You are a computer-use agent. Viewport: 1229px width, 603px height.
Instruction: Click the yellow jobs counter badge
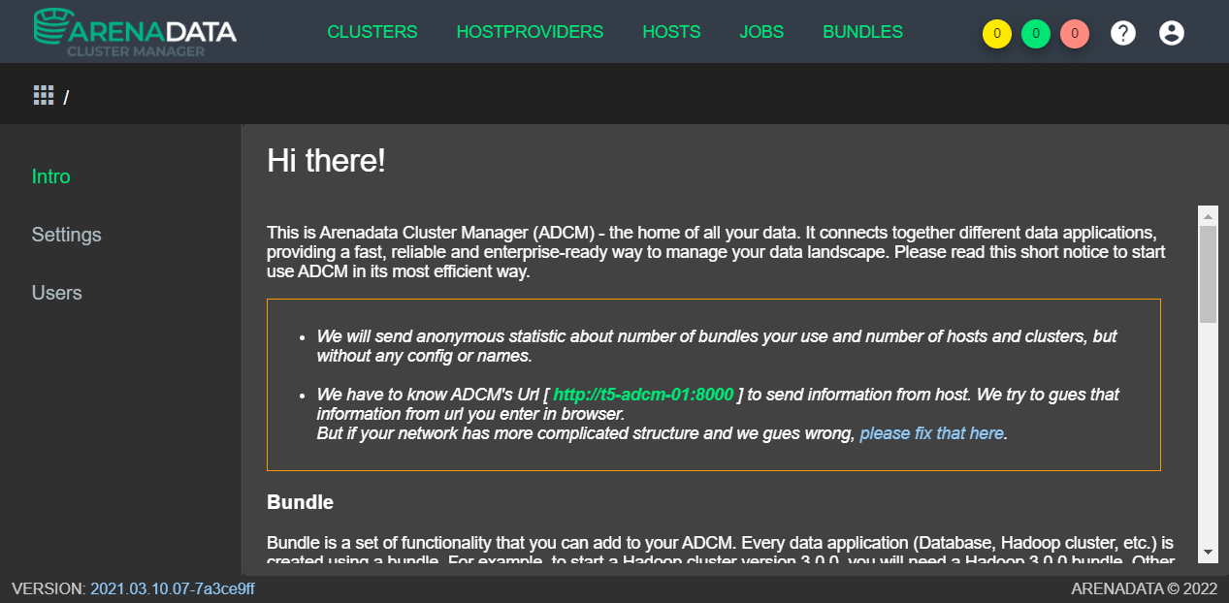point(996,32)
